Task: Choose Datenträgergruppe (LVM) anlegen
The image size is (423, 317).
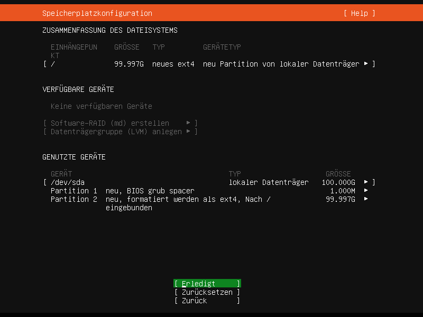Action: click(116, 132)
